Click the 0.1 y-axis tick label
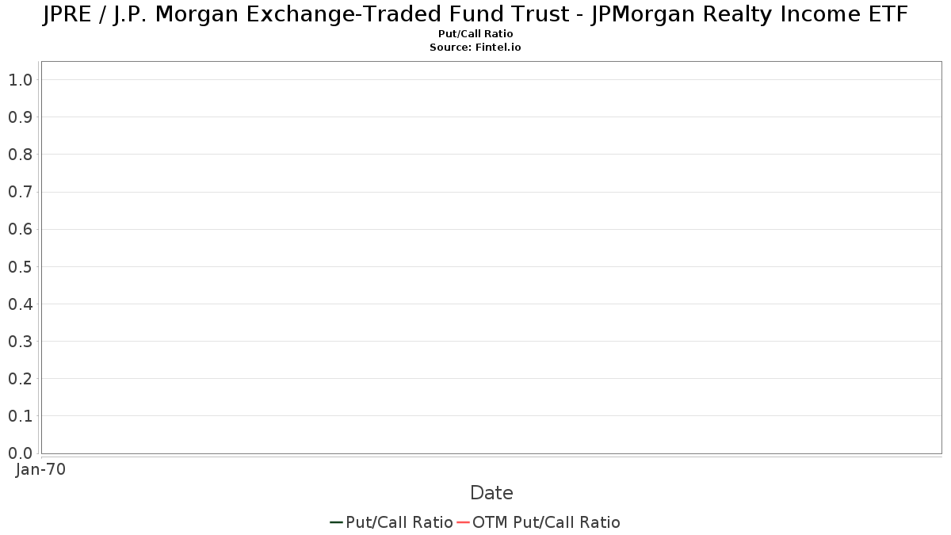Screen dimensions: 951x535 coord(20,416)
